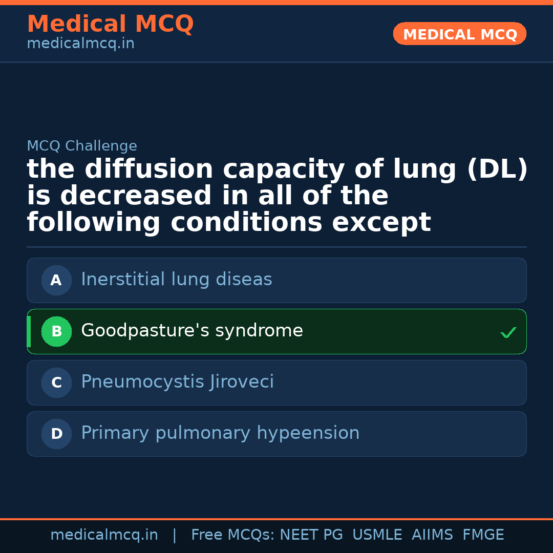Click the letter C option badge
The width and height of the screenshot is (553, 553).
(56, 382)
